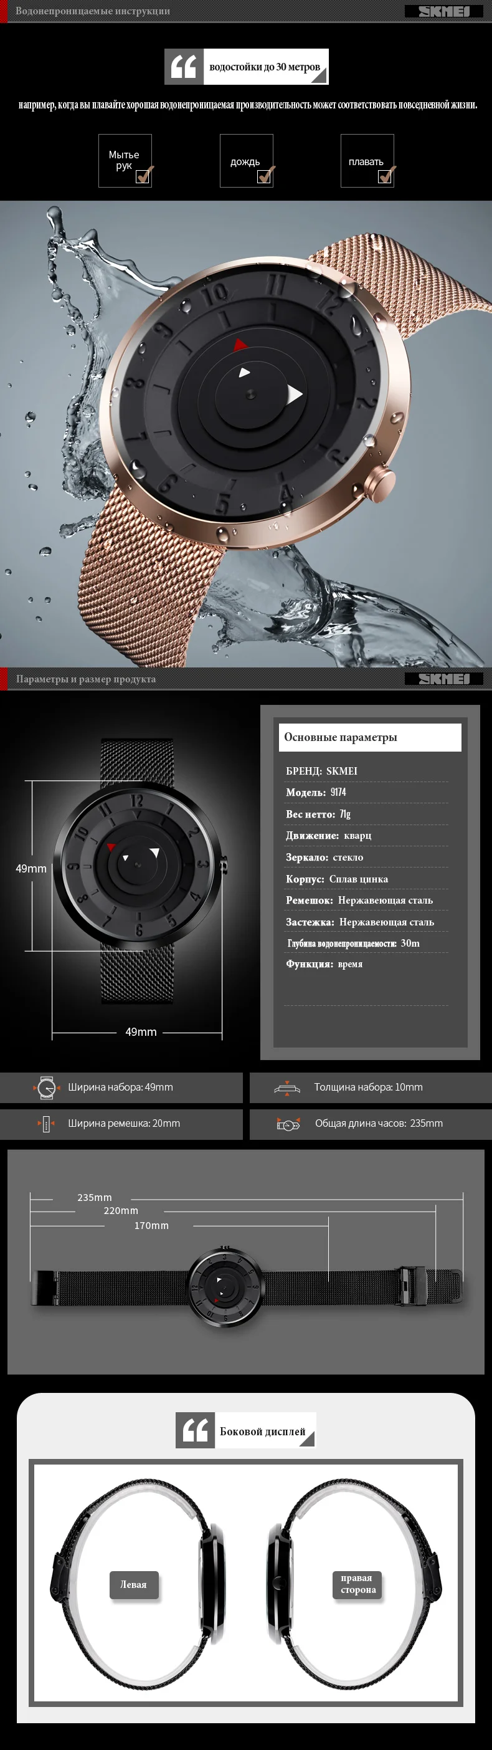Screen dimensions: 492x1750
Task: Select the Корпус: Сплав цинка row
Action: 366,879
